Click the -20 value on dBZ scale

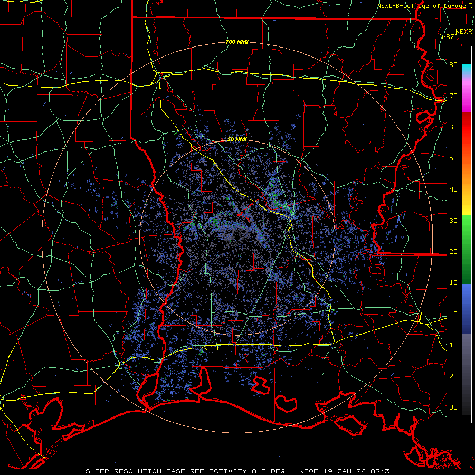[x=451, y=376]
